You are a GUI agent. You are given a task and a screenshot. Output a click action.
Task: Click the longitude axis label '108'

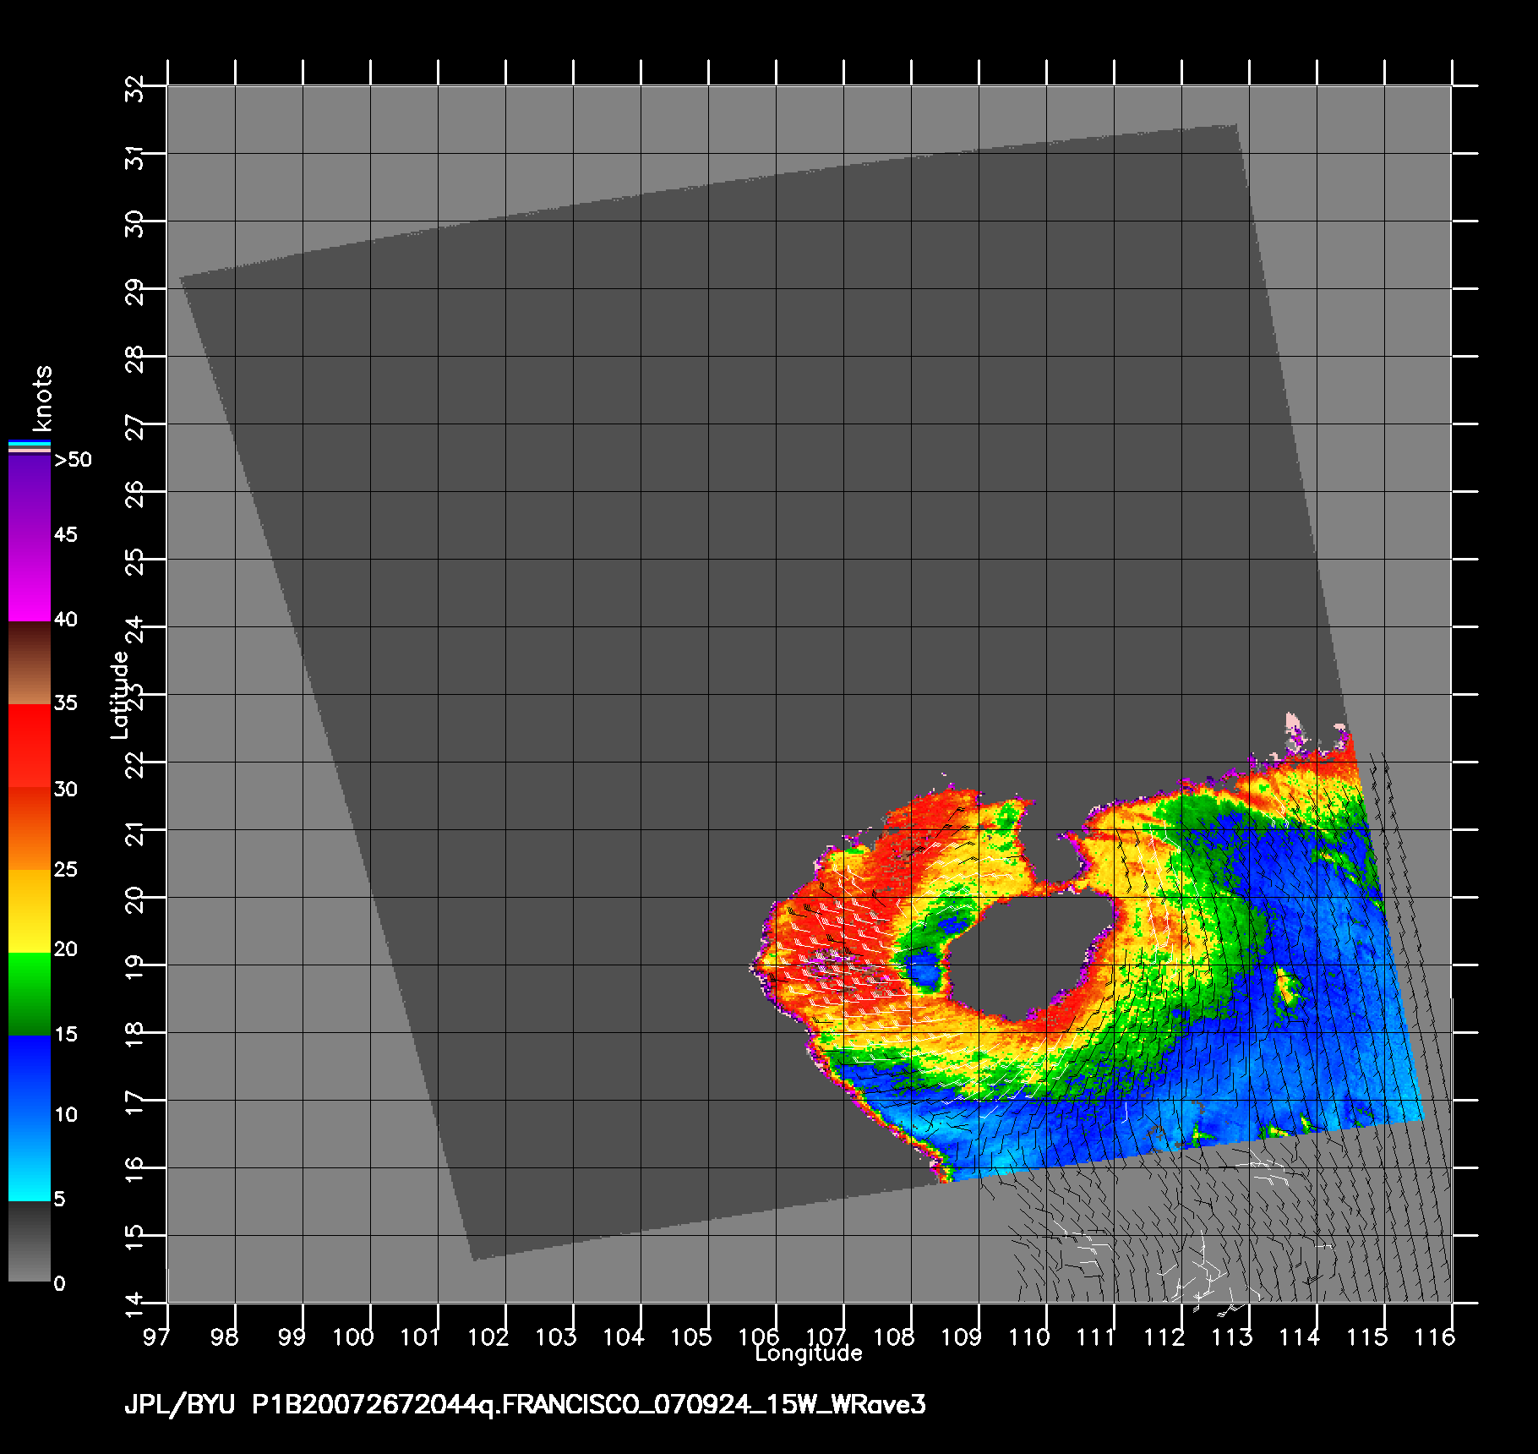click(x=893, y=1337)
